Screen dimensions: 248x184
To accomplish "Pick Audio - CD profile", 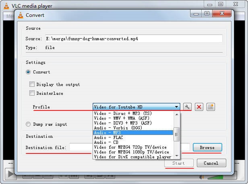I will (x=133, y=142).
